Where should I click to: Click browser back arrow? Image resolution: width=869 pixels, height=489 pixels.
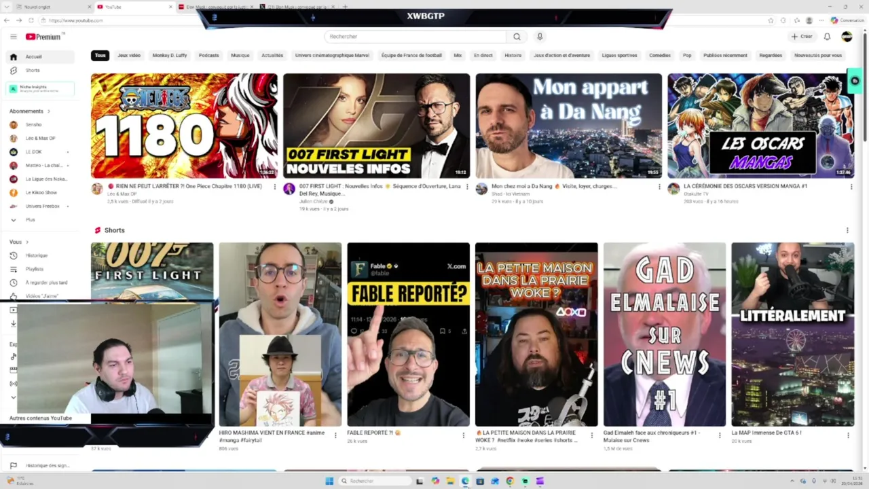[6, 20]
